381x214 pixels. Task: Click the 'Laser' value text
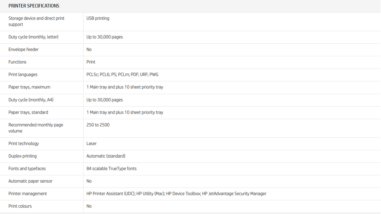(92, 144)
